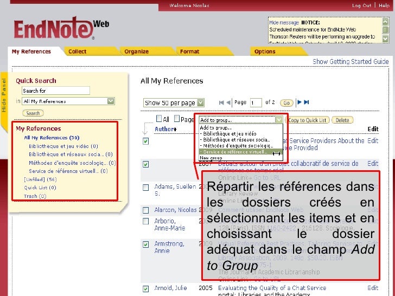Open the Collect tab
The height and width of the screenshot is (296, 395).
(77, 52)
